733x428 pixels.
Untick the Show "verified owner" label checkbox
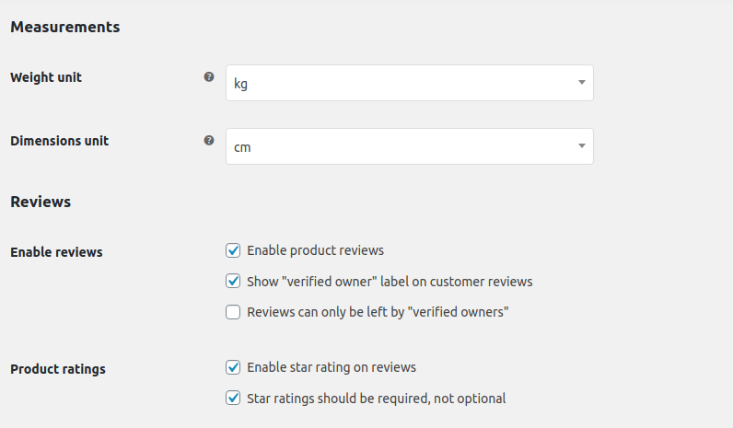[233, 282]
